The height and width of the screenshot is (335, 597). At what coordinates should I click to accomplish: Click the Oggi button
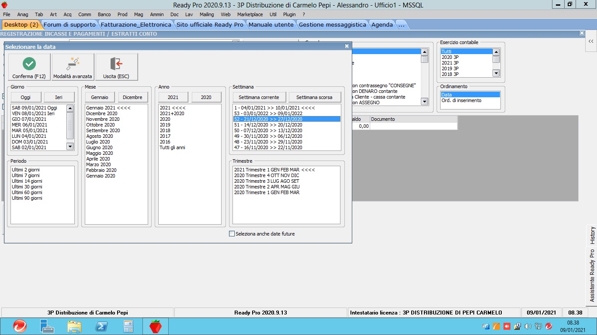coord(26,97)
